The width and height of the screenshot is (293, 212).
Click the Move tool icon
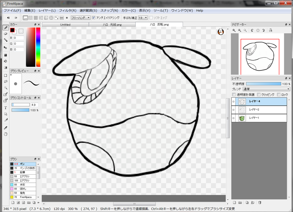(6, 47)
